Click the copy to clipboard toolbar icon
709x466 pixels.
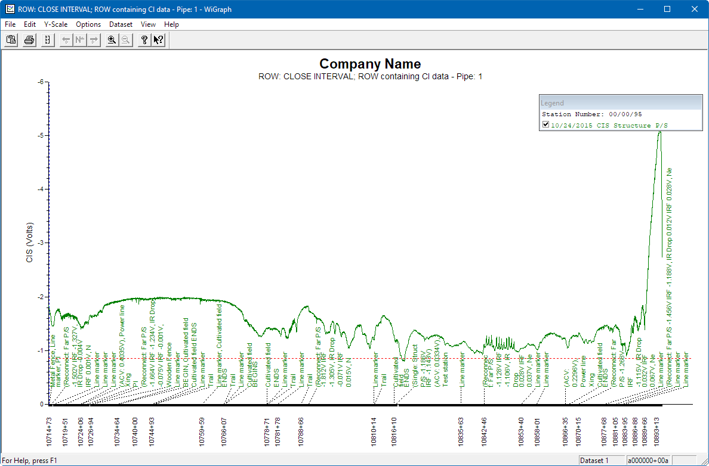(x=11, y=40)
